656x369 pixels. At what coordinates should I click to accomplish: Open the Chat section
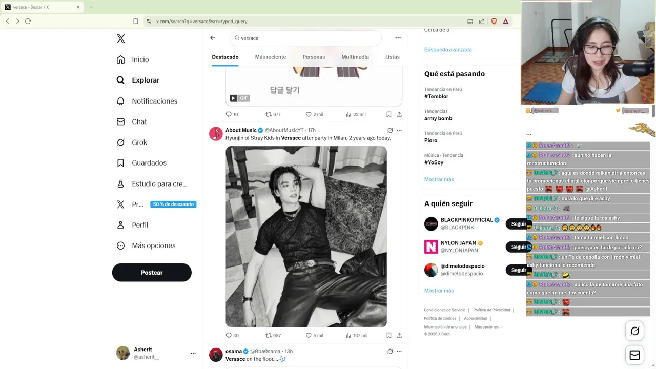tap(132, 121)
